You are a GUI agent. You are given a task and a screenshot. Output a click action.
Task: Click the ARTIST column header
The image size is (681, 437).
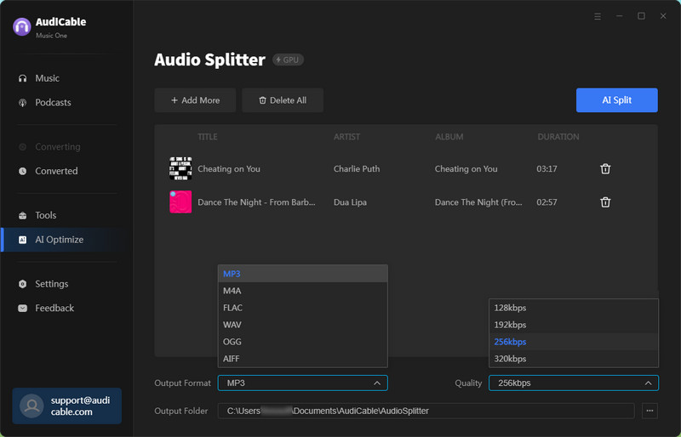(346, 137)
